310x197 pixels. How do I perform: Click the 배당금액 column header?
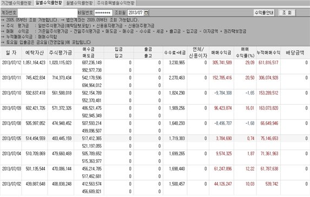tap(295, 53)
